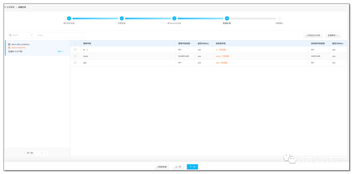
Task: Click the source table grid icon beside demo.dbo.students
Action: click(9, 44)
